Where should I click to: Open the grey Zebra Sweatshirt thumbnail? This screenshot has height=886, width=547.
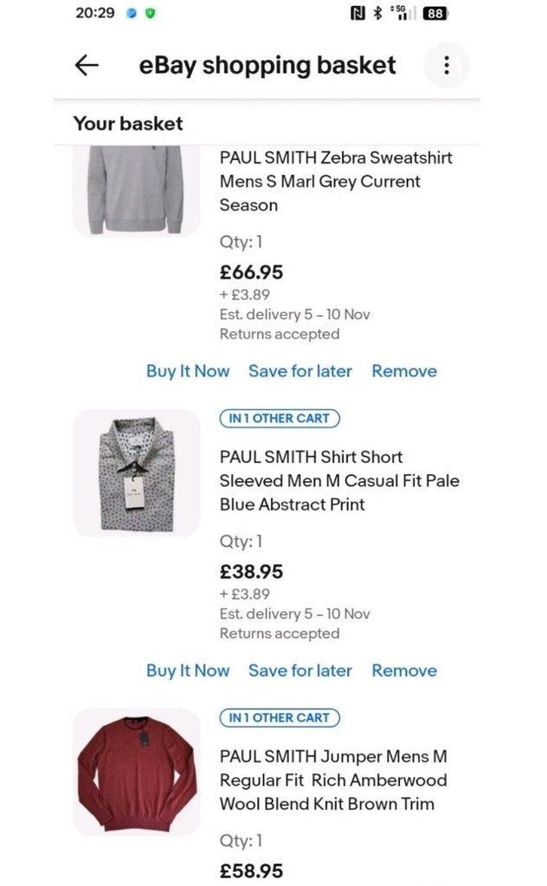pyautogui.click(x=136, y=190)
